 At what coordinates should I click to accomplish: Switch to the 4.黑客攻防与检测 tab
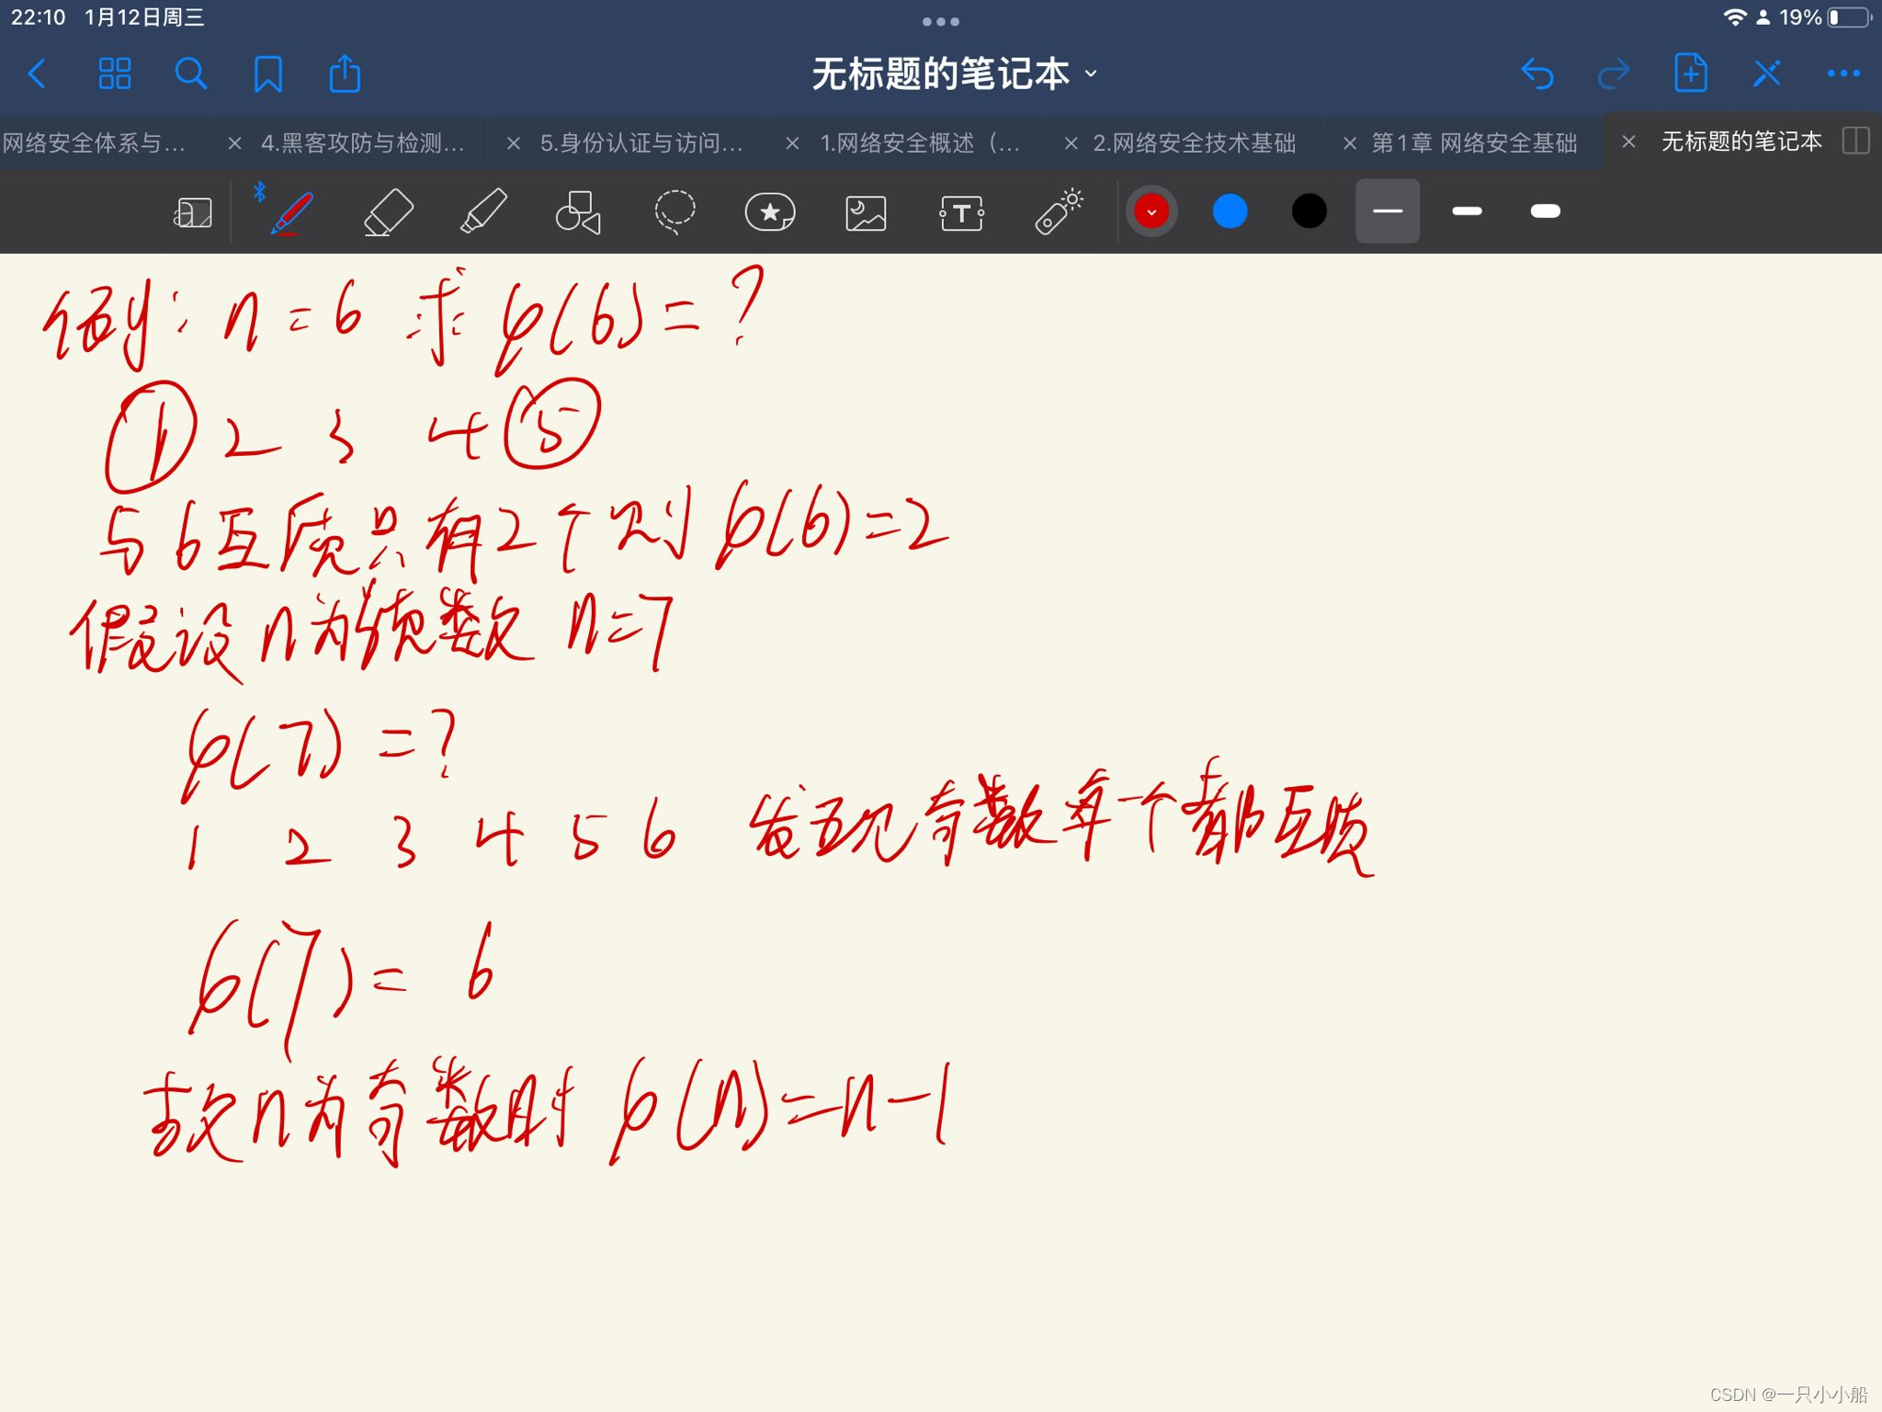click(x=362, y=142)
